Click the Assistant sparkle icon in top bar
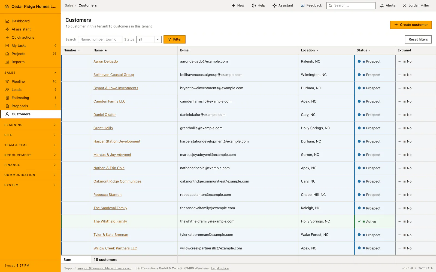 pyautogui.click(x=274, y=5)
